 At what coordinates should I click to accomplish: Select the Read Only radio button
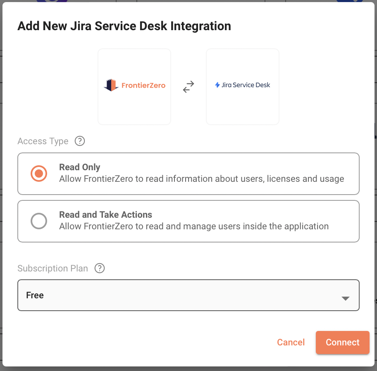tap(39, 174)
